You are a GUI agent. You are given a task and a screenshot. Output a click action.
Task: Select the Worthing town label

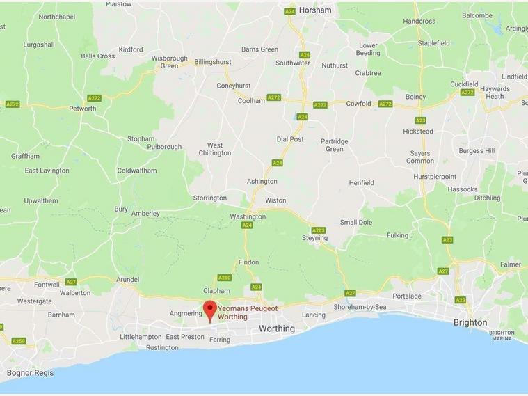pyautogui.click(x=277, y=328)
